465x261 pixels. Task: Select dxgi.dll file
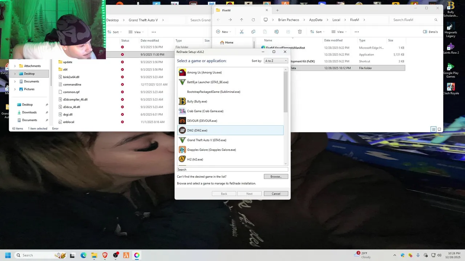68,115
